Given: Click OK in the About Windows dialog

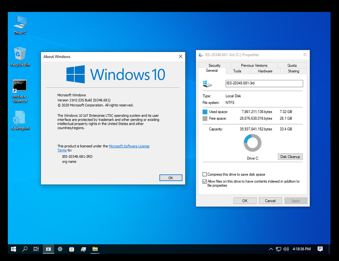Looking at the screenshot, I should pos(171,178).
